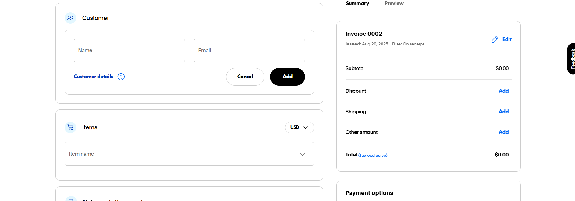Add a Discount to the invoice
The image size is (575, 201).
pos(503,91)
